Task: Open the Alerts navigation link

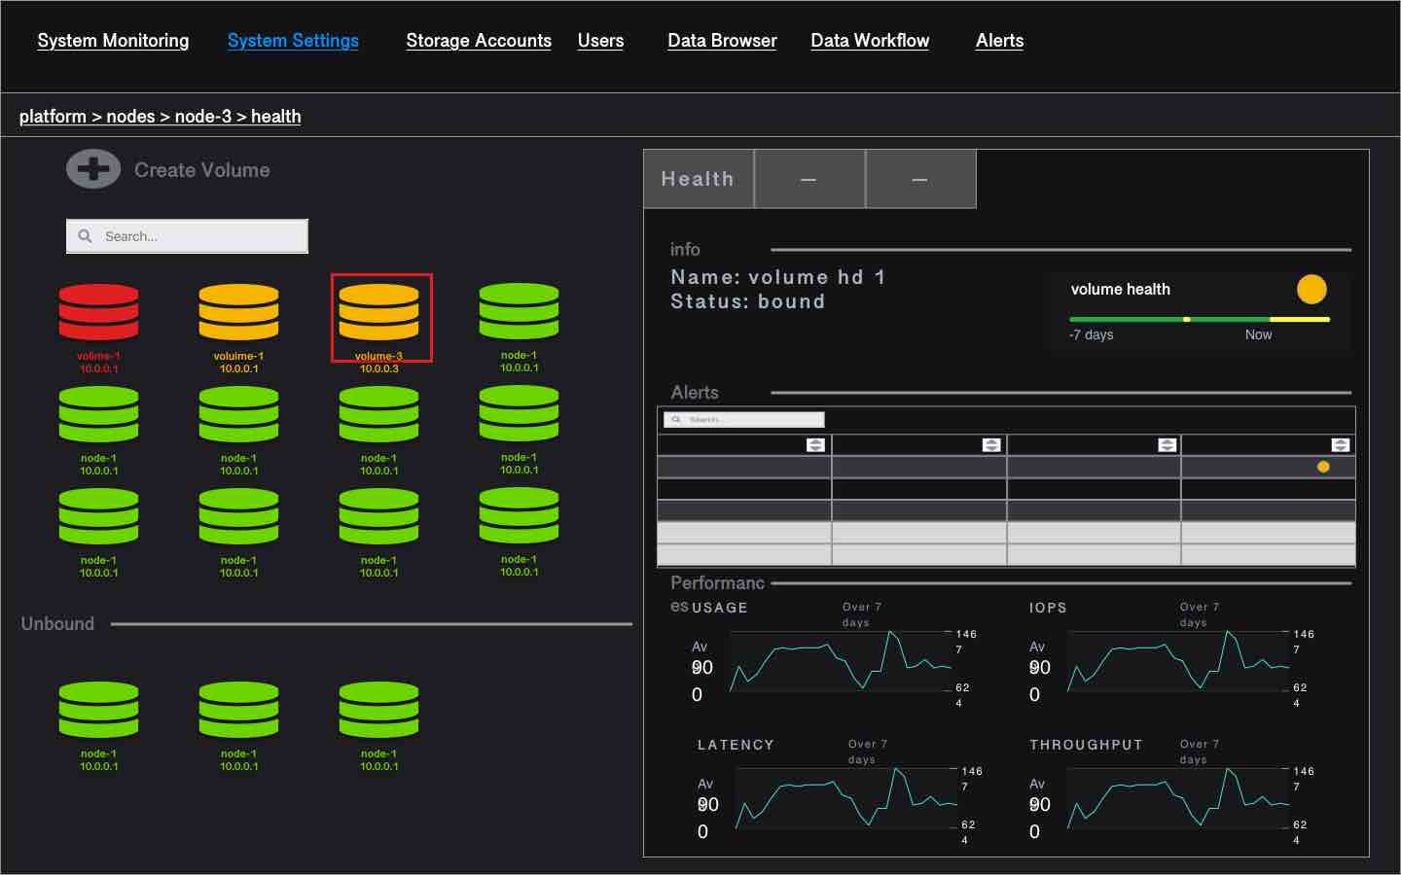Action: [999, 41]
